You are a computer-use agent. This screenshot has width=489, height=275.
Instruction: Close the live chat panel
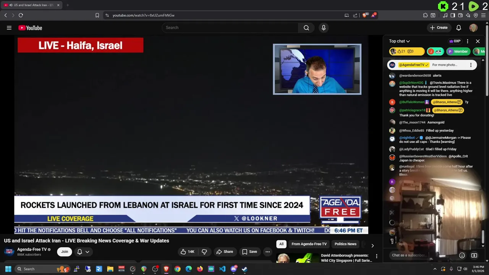(x=478, y=41)
